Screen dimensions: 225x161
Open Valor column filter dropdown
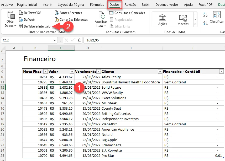click(72, 72)
